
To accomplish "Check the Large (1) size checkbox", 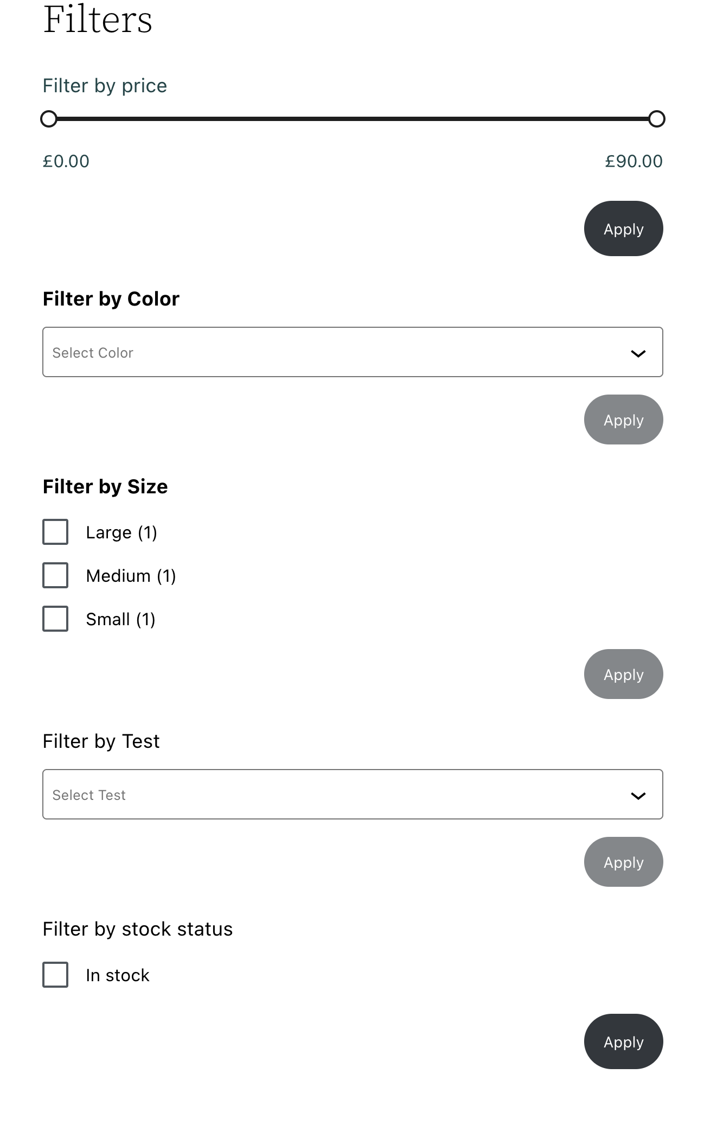I will click(x=55, y=532).
